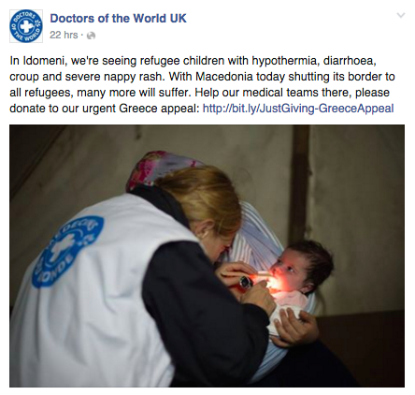Open the attached photo of medic and baby
The width and height of the screenshot is (415, 395).
[x=207, y=256]
